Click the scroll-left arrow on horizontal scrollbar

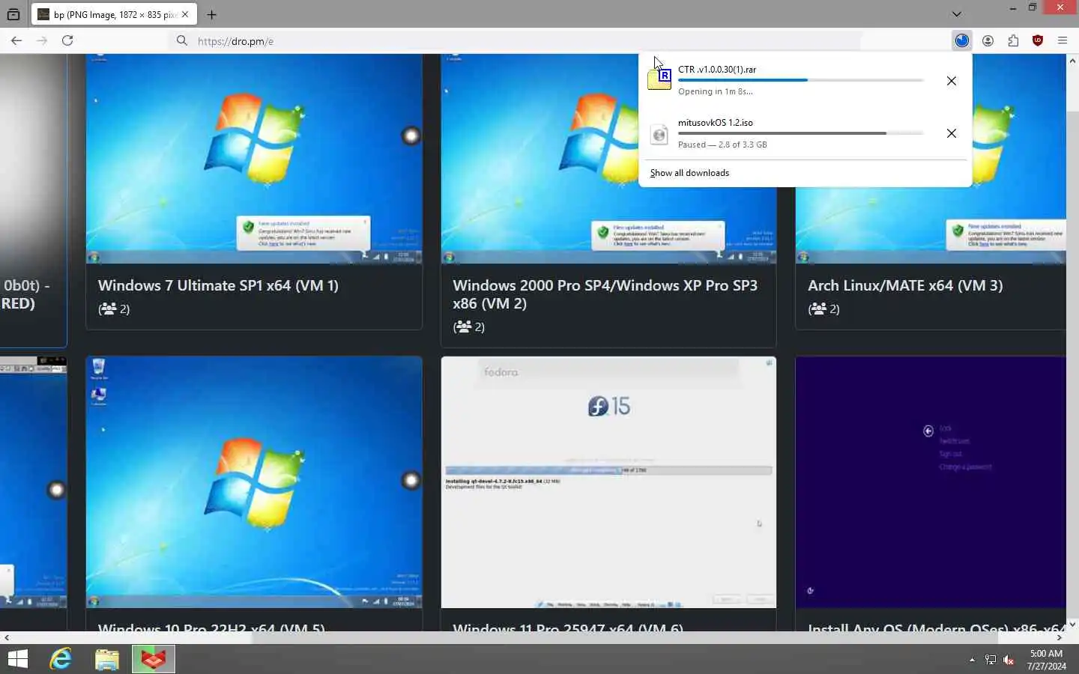[x=7, y=637]
